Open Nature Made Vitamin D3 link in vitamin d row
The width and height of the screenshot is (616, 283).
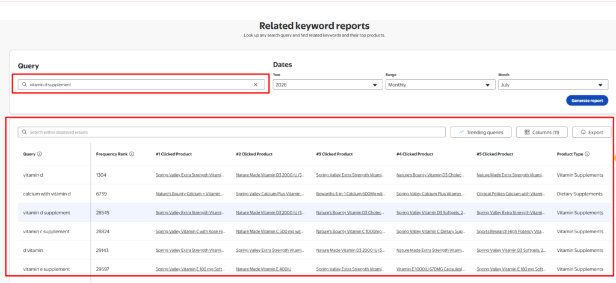click(x=270, y=175)
